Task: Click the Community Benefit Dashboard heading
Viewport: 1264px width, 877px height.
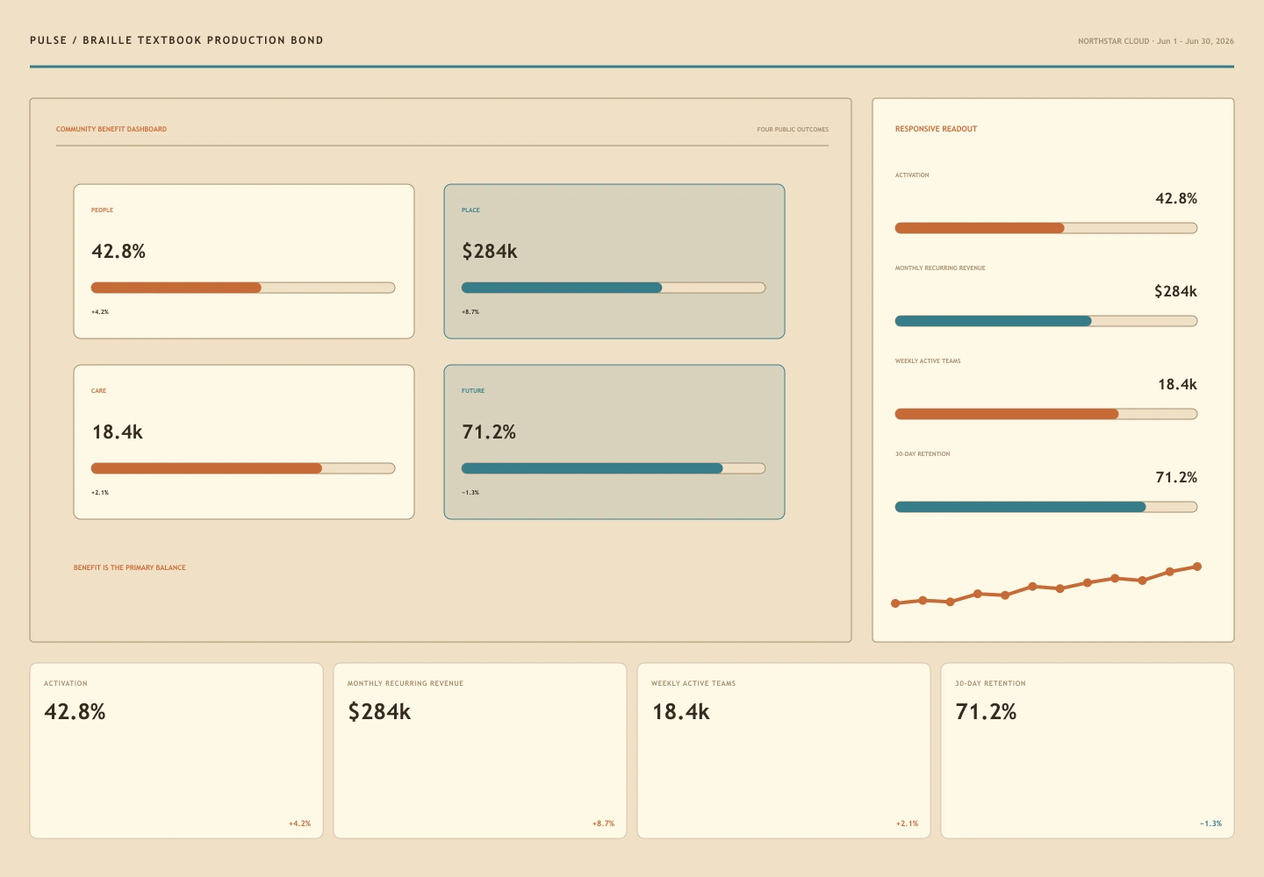Action: tap(111, 129)
